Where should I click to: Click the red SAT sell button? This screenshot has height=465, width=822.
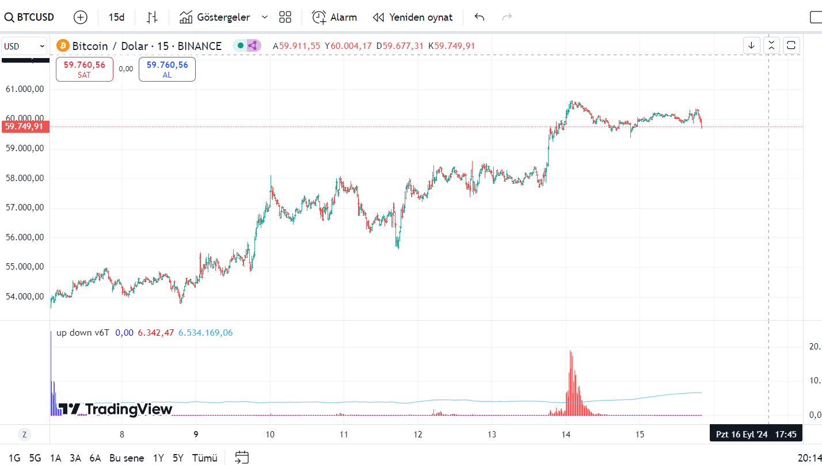(85, 69)
